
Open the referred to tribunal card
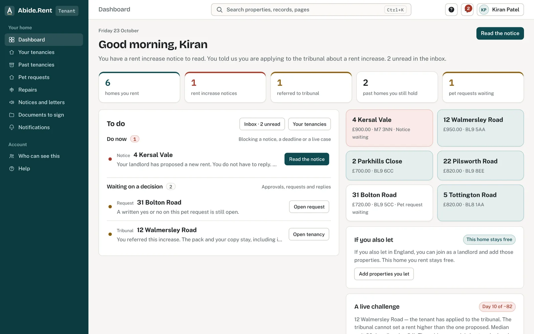click(311, 87)
